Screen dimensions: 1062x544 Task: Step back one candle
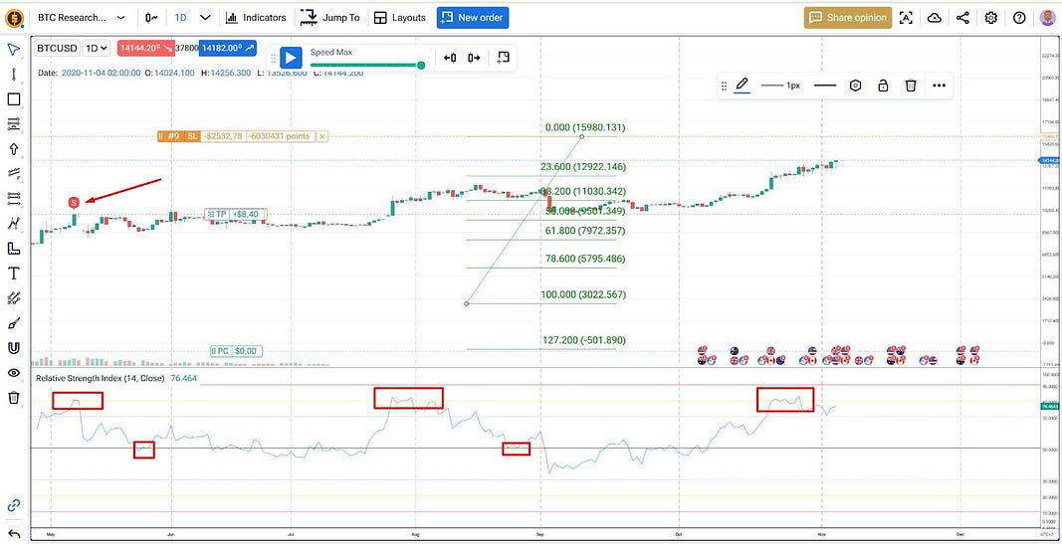(x=450, y=58)
